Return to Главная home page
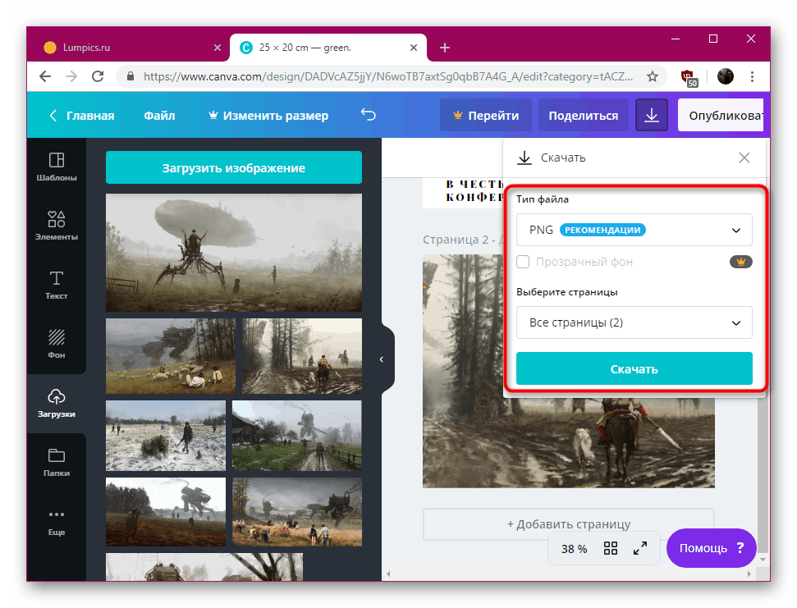 coord(82,116)
